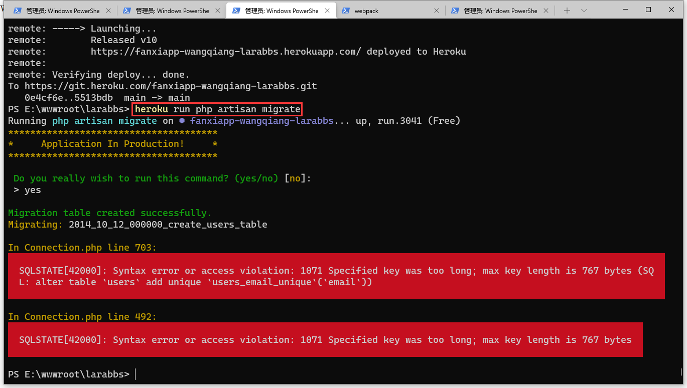Minimize the terminal window

625,10
